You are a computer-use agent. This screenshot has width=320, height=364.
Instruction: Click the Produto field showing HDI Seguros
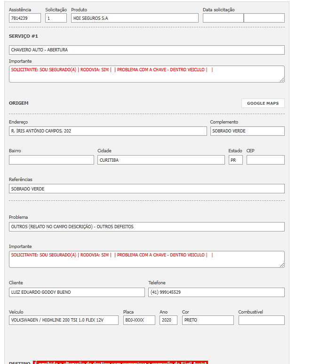pos(135,18)
